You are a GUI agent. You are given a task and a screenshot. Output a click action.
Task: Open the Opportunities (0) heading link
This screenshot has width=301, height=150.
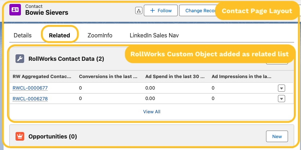(53, 137)
